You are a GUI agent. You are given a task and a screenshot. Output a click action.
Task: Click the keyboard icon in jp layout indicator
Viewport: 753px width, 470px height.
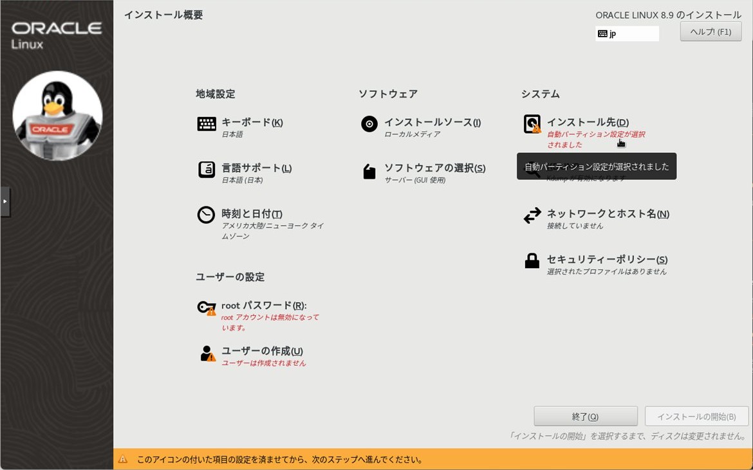[x=602, y=33]
